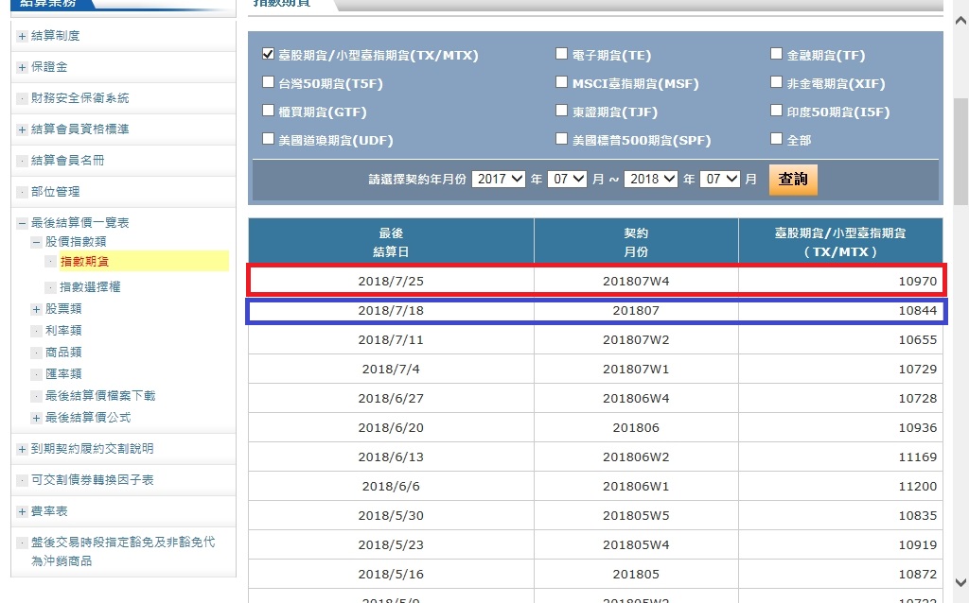Click contract cell 201807W2

coord(636,340)
